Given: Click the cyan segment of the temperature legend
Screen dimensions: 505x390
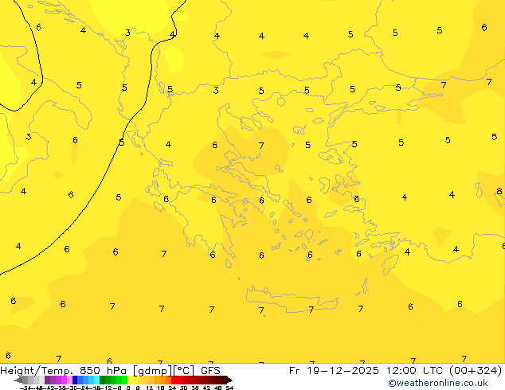Looking at the screenshot, I should 94,380.
